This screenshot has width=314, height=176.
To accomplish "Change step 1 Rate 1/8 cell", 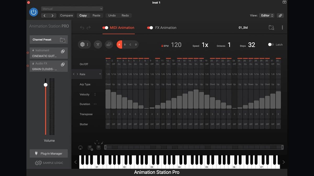I will point(108,74).
